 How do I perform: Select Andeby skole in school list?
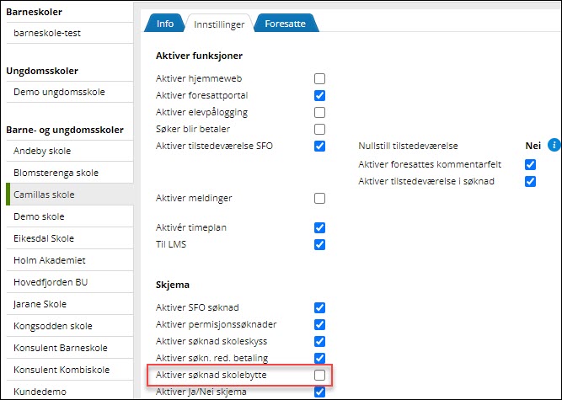click(x=42, y=151)
